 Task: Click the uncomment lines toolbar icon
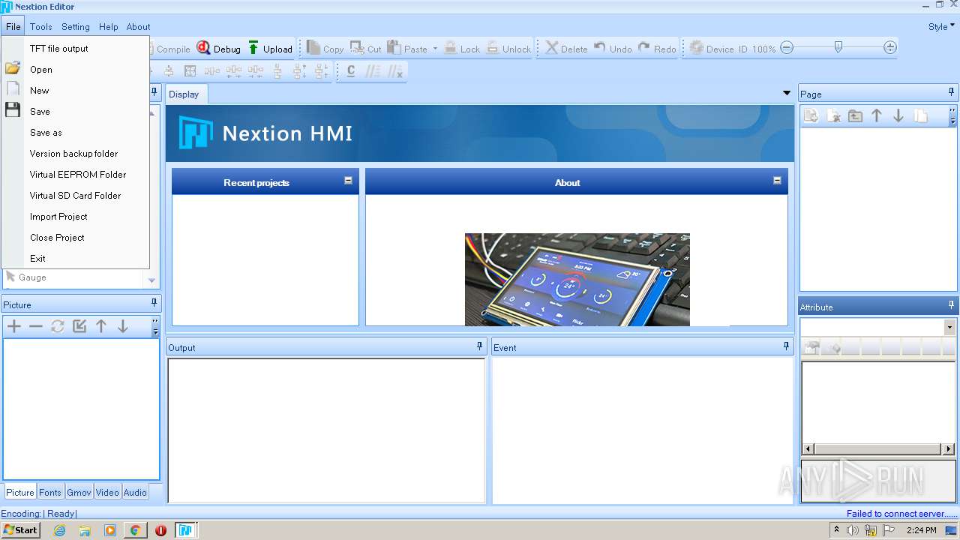tap(395, 70)
